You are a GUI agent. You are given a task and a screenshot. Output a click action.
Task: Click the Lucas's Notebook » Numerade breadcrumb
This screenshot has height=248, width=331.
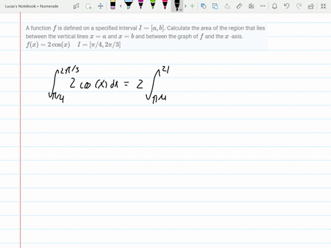click(32, 6)
